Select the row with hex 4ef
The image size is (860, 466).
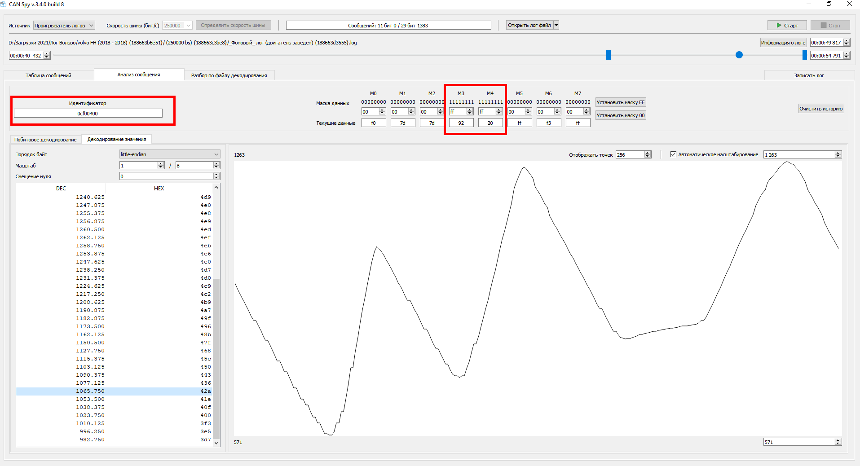114,238
